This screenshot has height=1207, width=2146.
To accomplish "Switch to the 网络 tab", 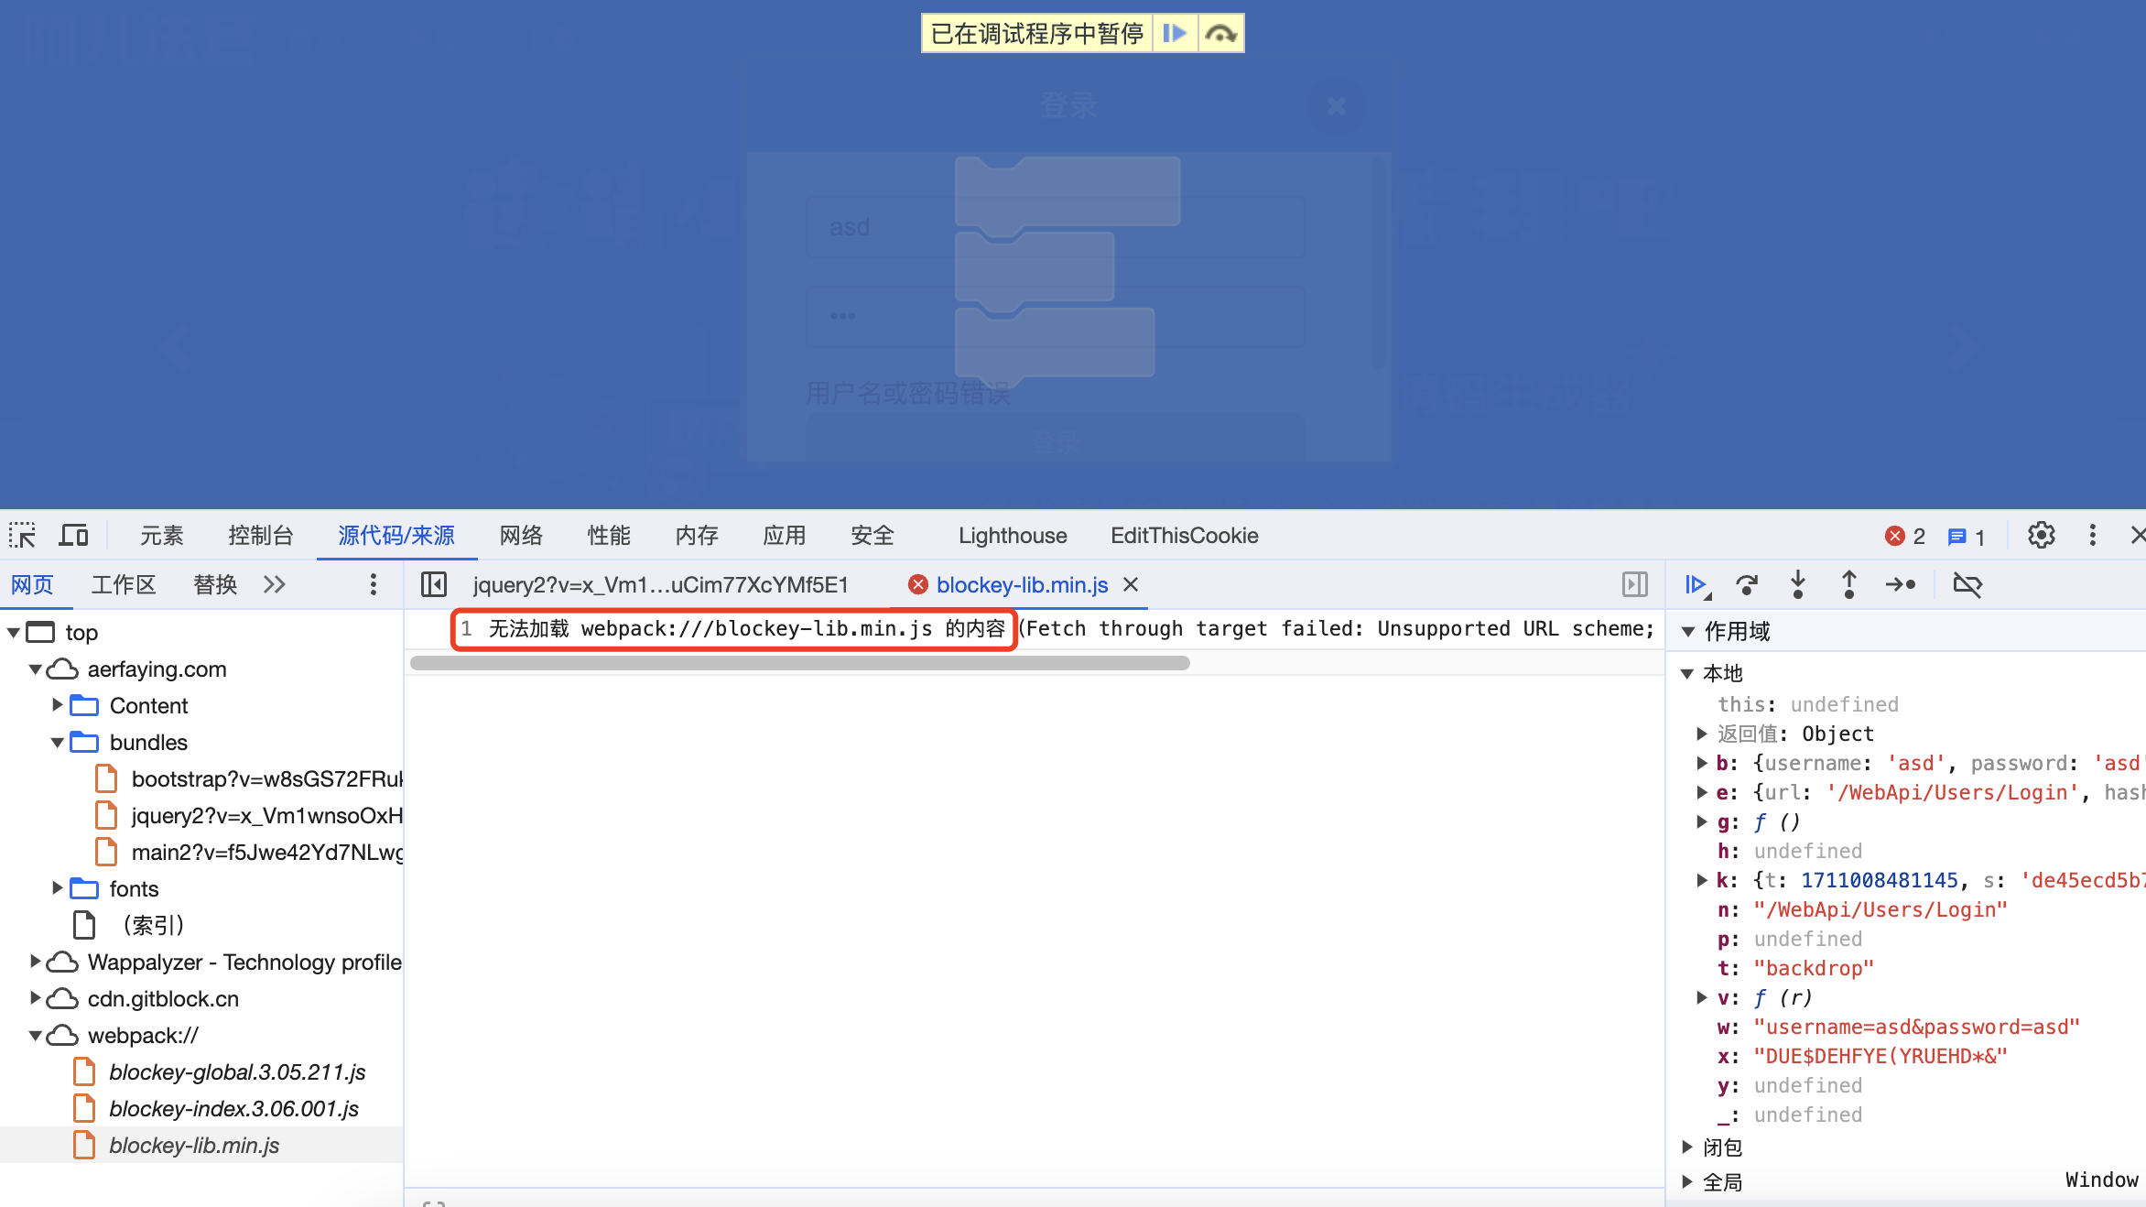I will click(x=521, y=536).
